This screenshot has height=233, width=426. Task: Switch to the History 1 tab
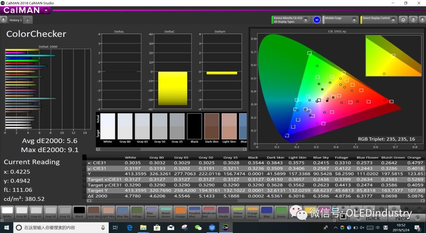(x=16, y=20)
